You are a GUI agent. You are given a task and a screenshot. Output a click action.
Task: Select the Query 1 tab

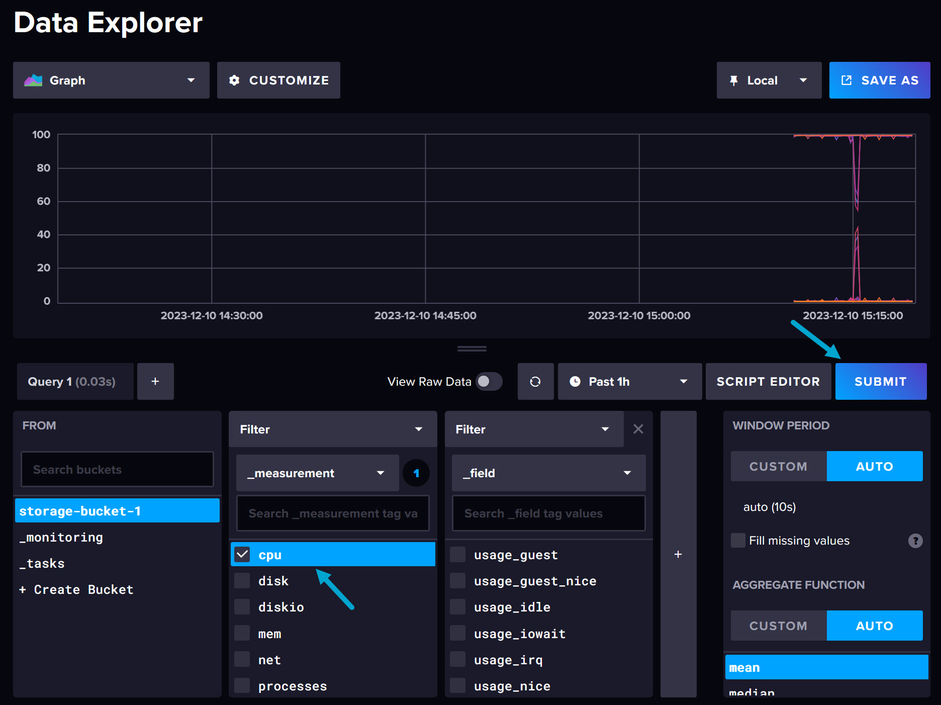[x=75, y=381]
